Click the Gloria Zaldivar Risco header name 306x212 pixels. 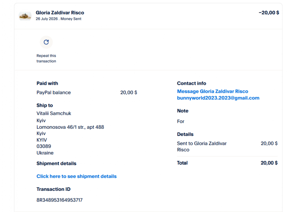click(60, 13)
